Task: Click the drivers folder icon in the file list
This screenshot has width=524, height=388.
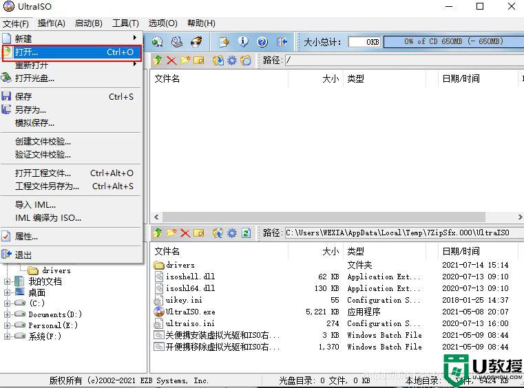Action: point(159,265)
